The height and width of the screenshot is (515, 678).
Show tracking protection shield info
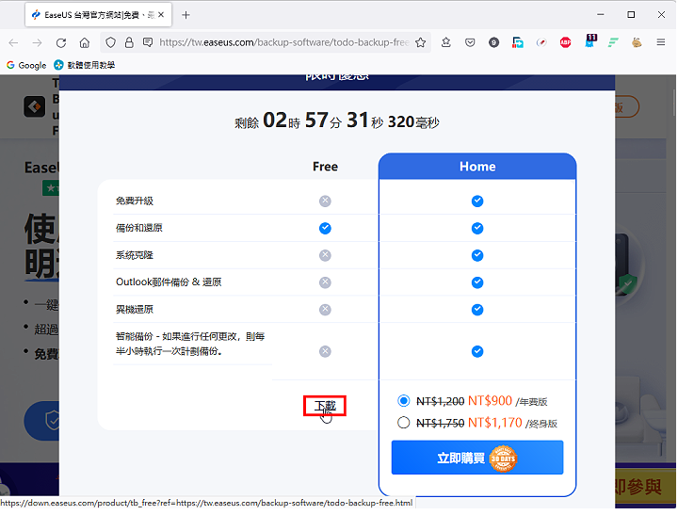(x=111, y=42)
